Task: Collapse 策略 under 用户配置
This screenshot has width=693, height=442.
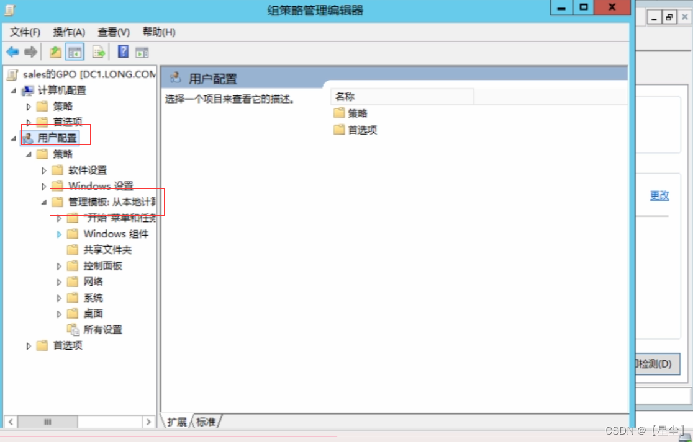Action: point(29,154)
